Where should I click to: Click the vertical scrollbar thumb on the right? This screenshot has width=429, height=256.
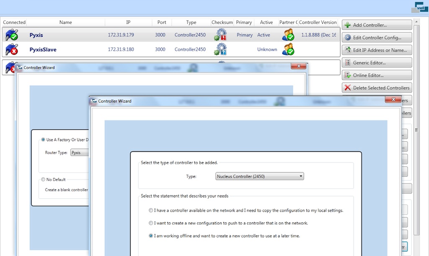coord(416,130)
